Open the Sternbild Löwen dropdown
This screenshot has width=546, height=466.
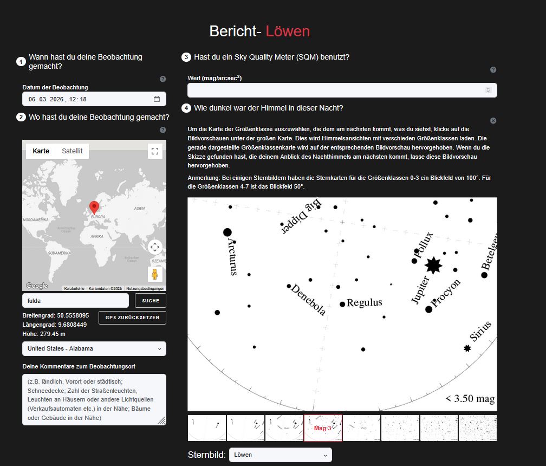click(280, 455)
